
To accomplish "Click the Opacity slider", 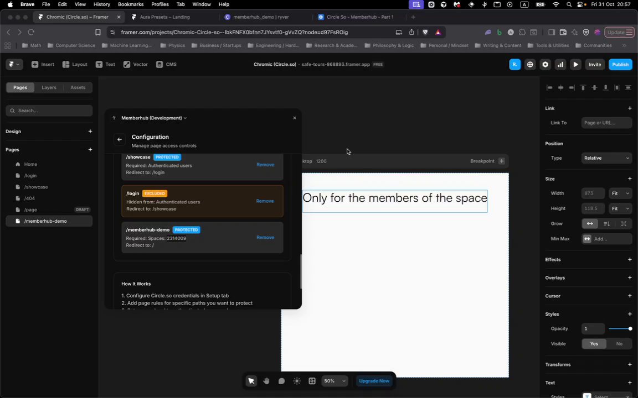I will click(x=620, y=328).
